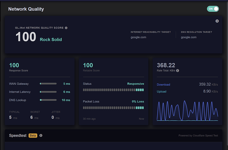Click the '30 min ago' label

(x=89, y=119)
